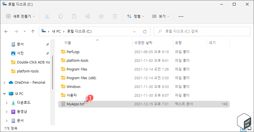
Task: Click the 동영상 video icon
Action: [x=13, y=111]
